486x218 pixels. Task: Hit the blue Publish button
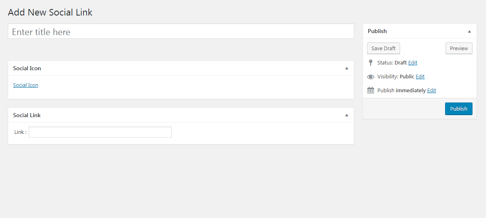click(x=458, y=109)
